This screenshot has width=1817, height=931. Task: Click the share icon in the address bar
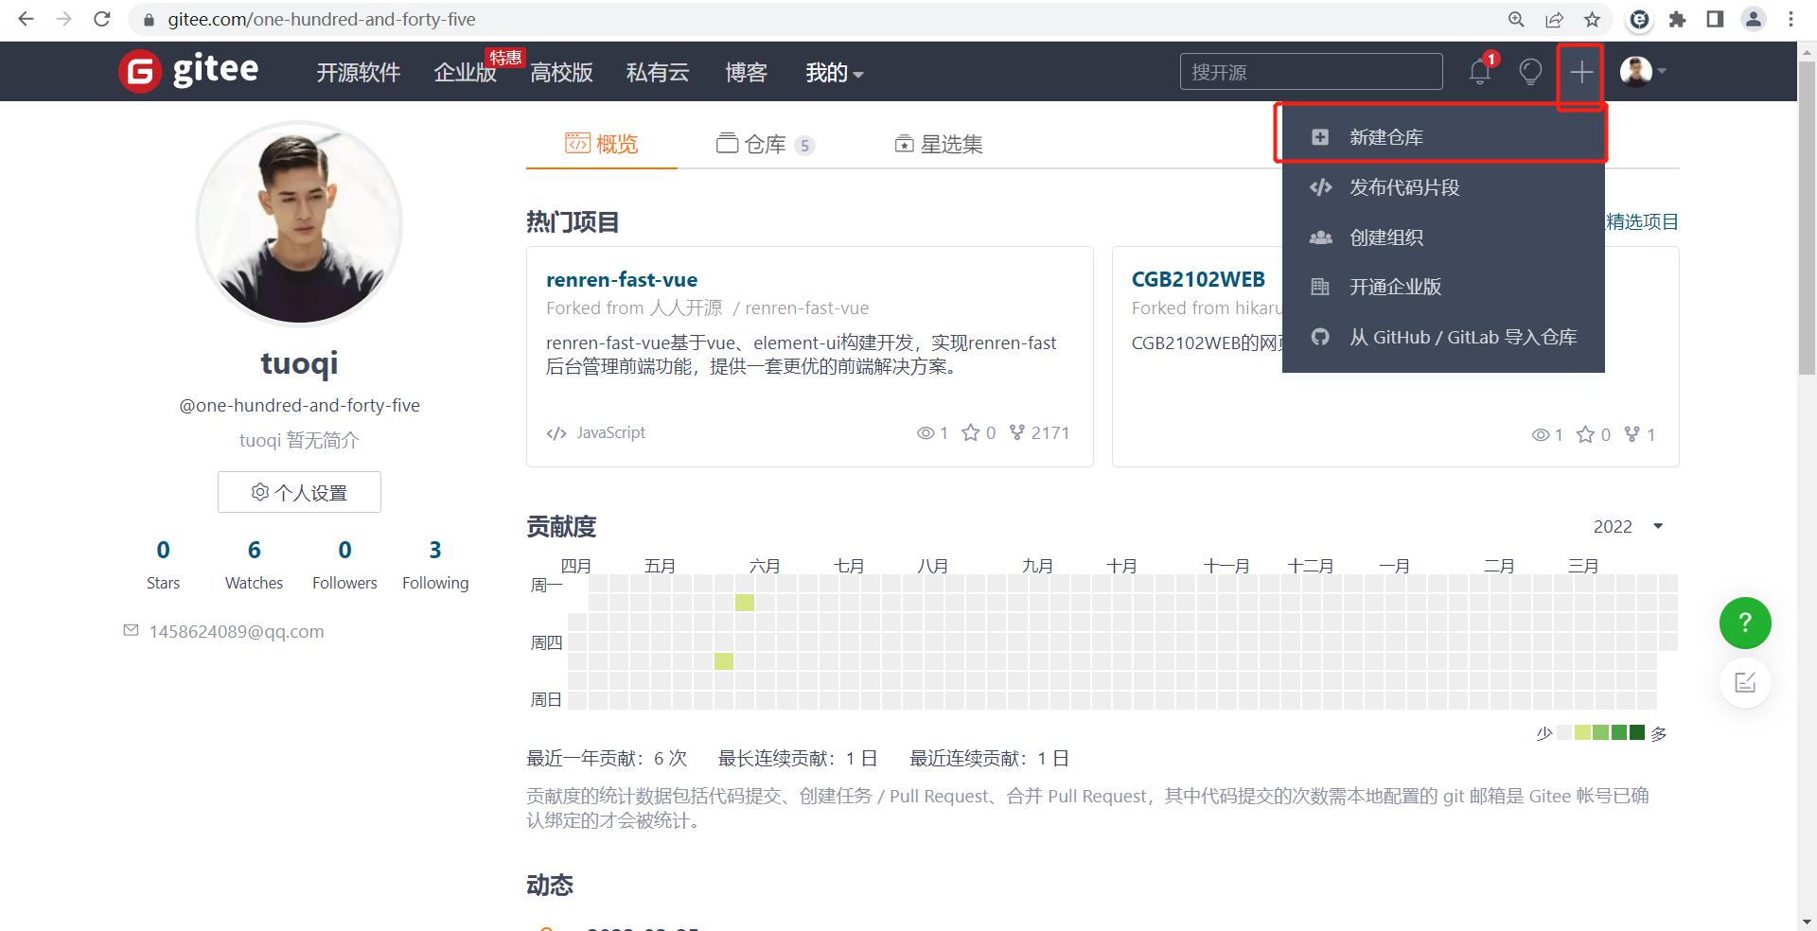tap(1554, 19)
